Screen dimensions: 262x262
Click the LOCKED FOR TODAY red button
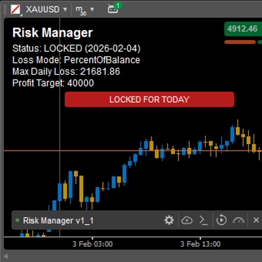click(x=149, y=100)
